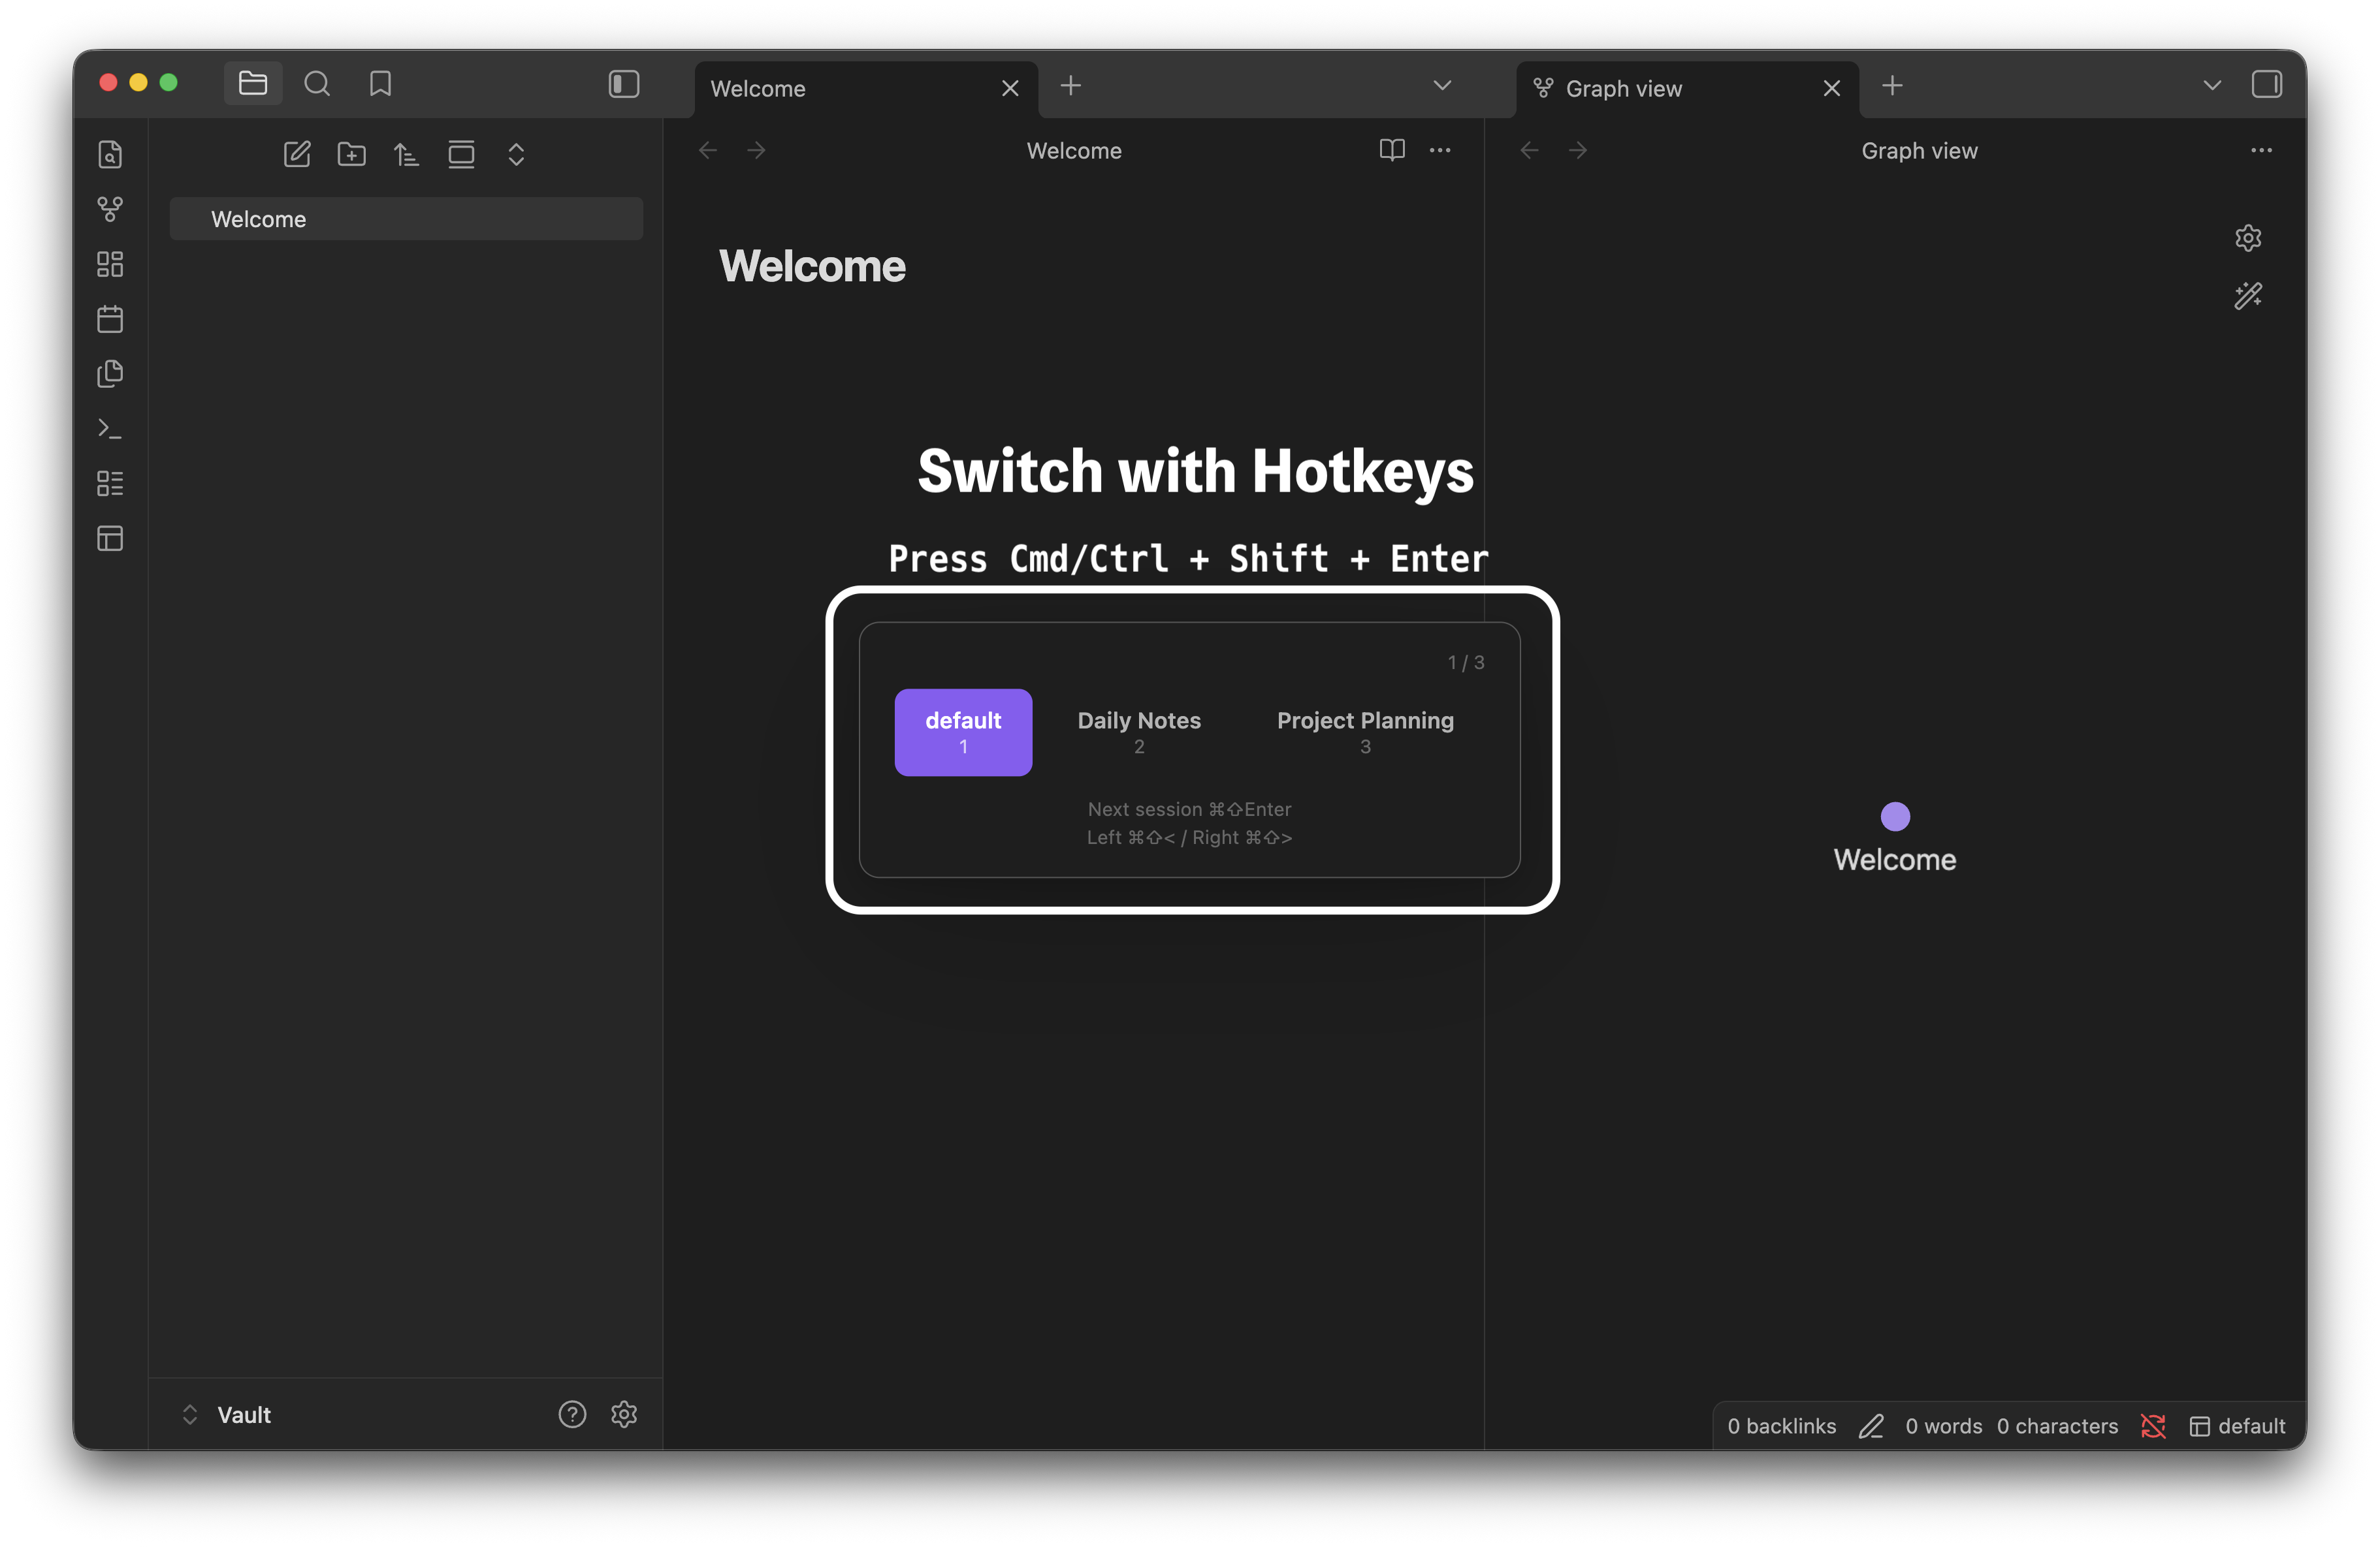Click the list-style ribbon icon

(x=110, y=484)
